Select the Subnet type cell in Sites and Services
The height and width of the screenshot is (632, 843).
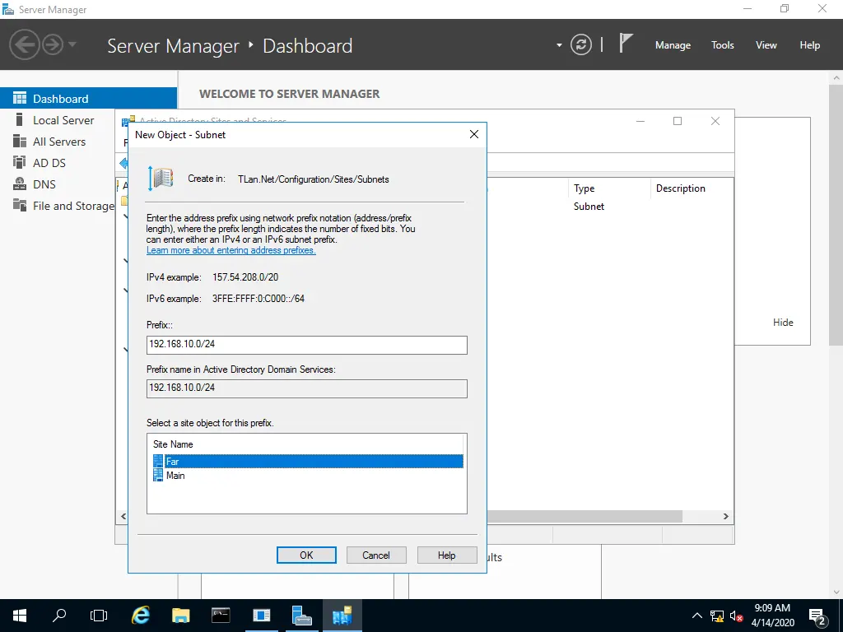point(589,207)
